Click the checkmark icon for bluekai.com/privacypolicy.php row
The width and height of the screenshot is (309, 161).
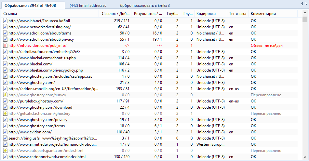tap(5, 70)
